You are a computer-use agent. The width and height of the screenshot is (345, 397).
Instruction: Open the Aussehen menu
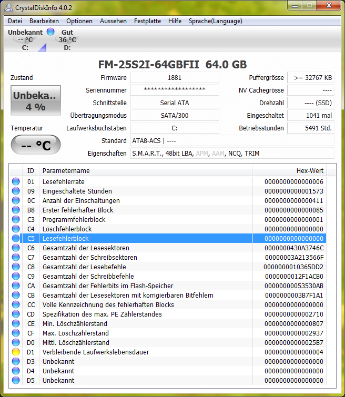click(113, 21)
